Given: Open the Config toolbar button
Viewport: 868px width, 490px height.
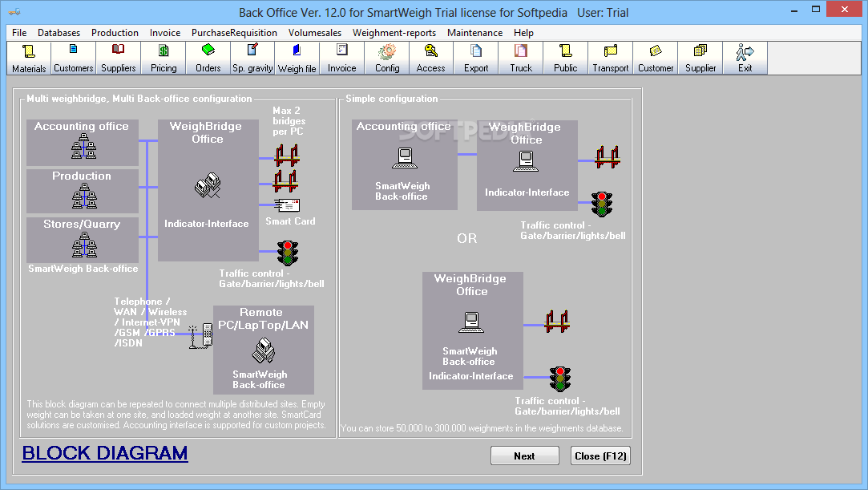Looking at the screenshot, I should [x=387, y=58].
